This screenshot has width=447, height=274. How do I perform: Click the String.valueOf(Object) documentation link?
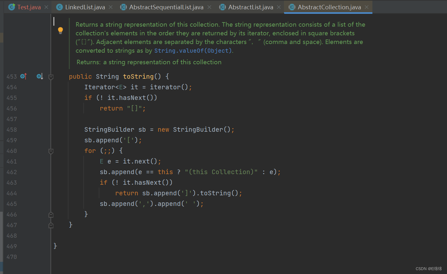(x=193, y=50)
